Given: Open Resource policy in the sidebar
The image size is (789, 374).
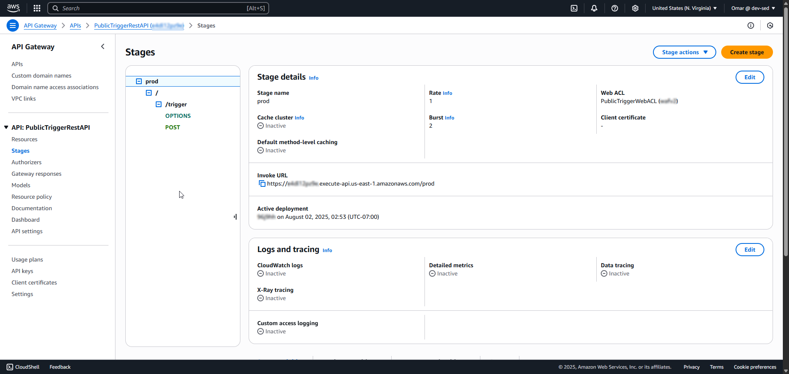Looking at the screenshot, I should click(32, 197).
